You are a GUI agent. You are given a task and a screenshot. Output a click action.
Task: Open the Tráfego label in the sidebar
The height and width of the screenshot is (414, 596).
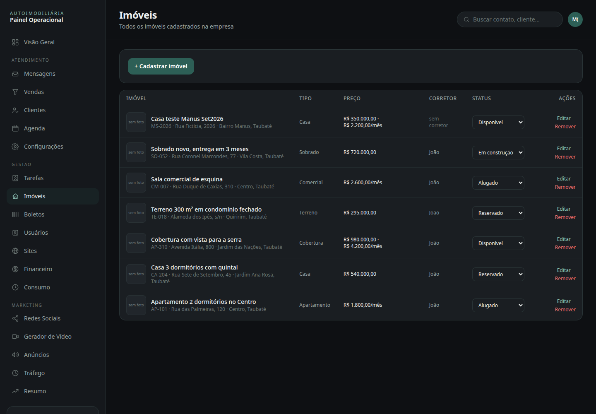tap(34, 373)
